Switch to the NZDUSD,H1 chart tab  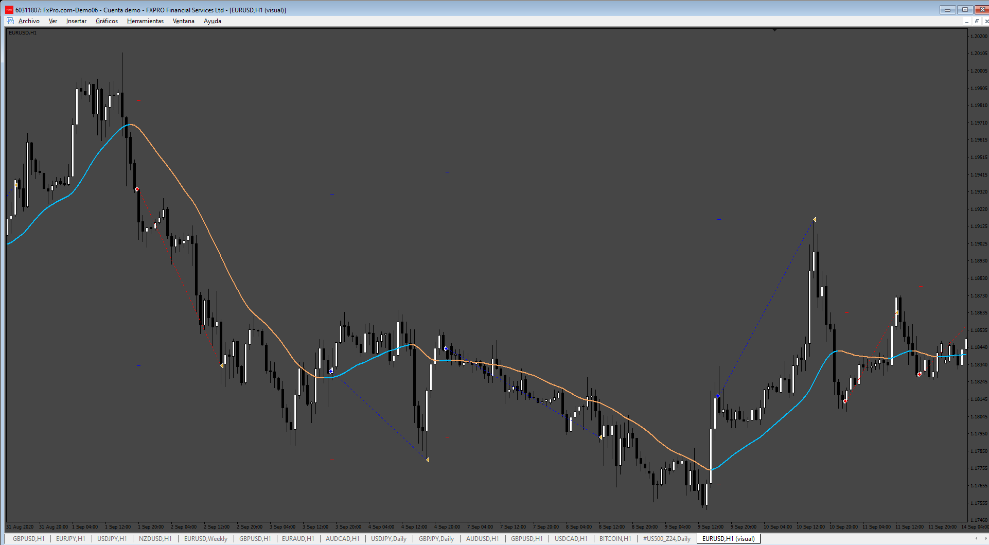(x=155, y=539)
